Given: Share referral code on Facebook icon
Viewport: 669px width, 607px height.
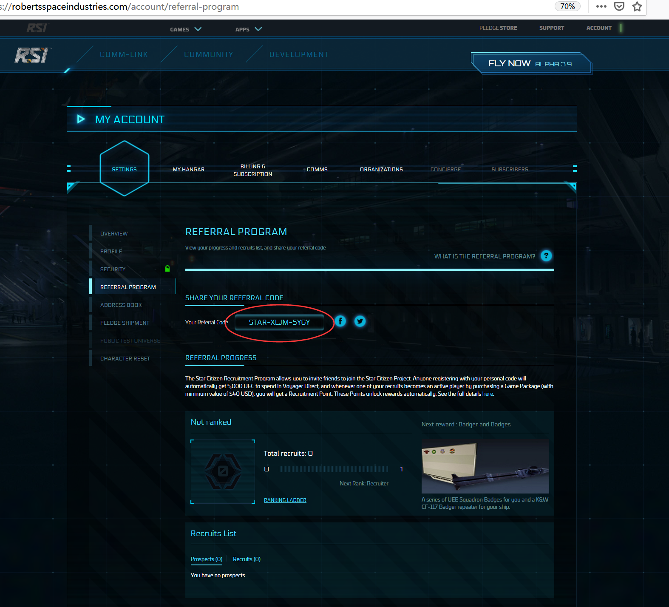Looking at the screenshot, I should coord(340,321).
